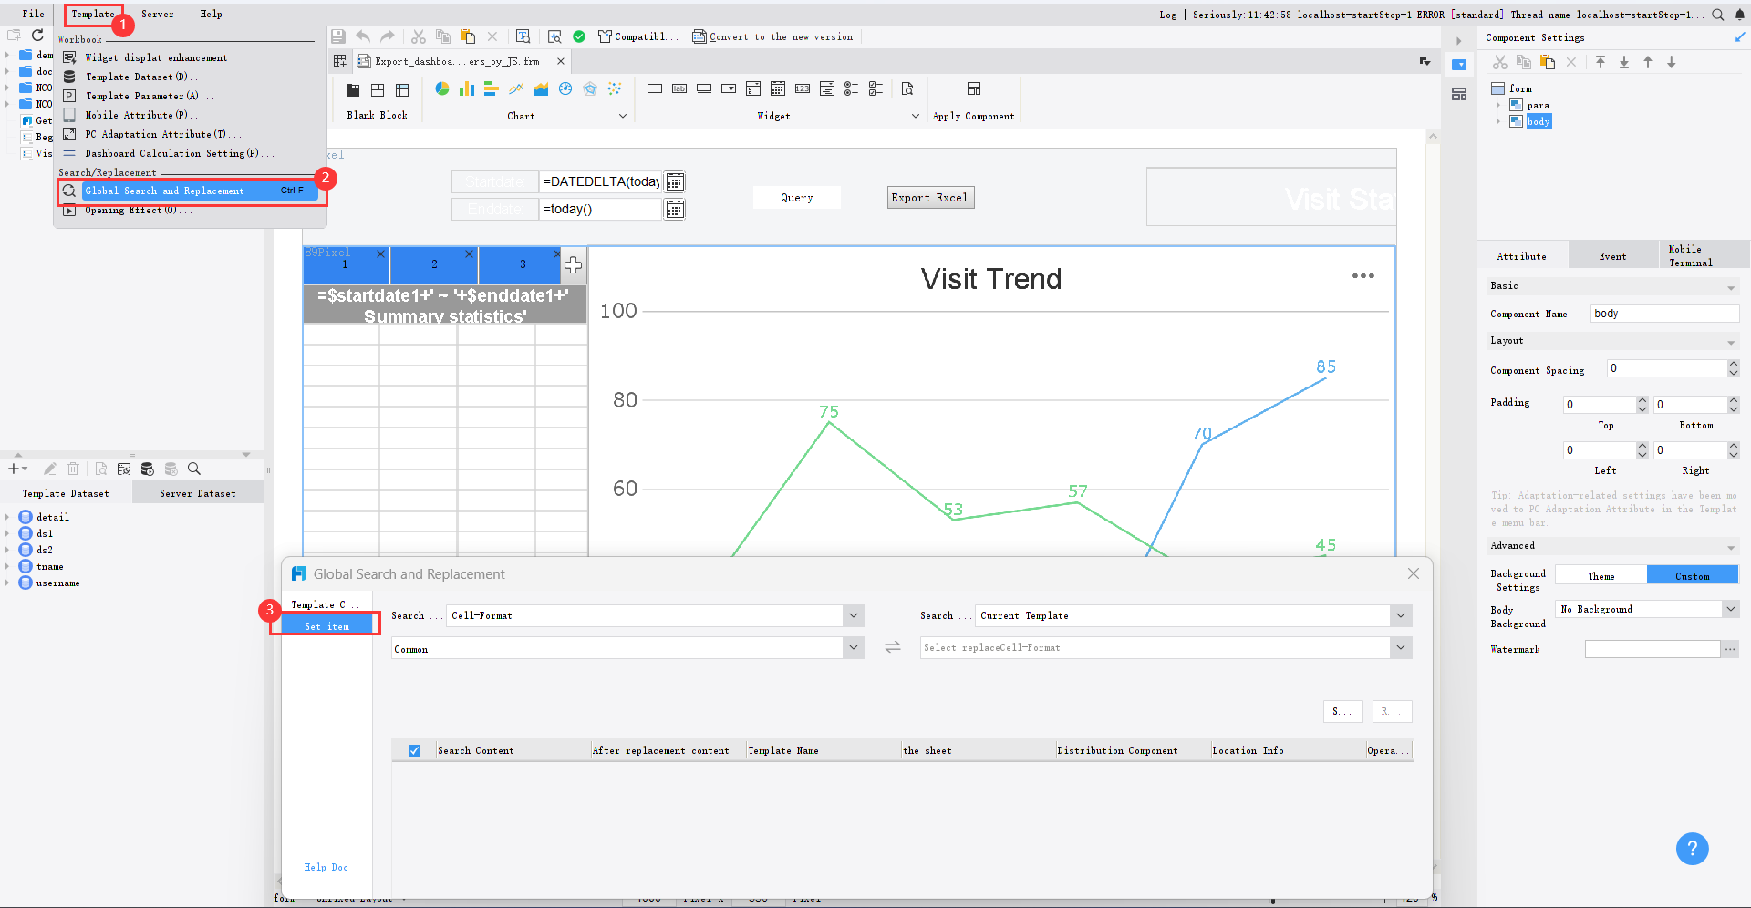1751x908 pixels.
Task: Move component to bottom in Component Settings
Action: pyautogui.click(x=1624, y=62)
